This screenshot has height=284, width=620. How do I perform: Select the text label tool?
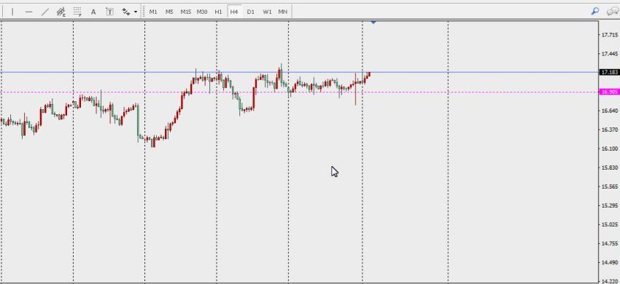point(109,12)
